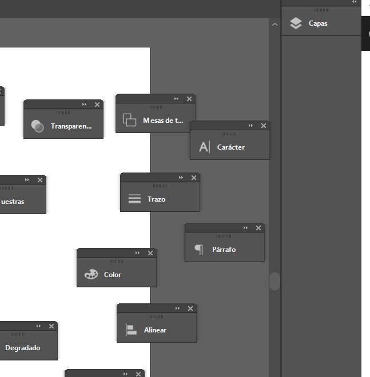Collapse the right dock with double arrows
Image resolution: width=370 pixels, height=377 pixels.
355,2
